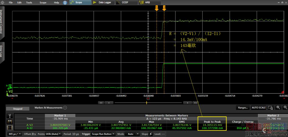Switch to the ARB tab

150,2
